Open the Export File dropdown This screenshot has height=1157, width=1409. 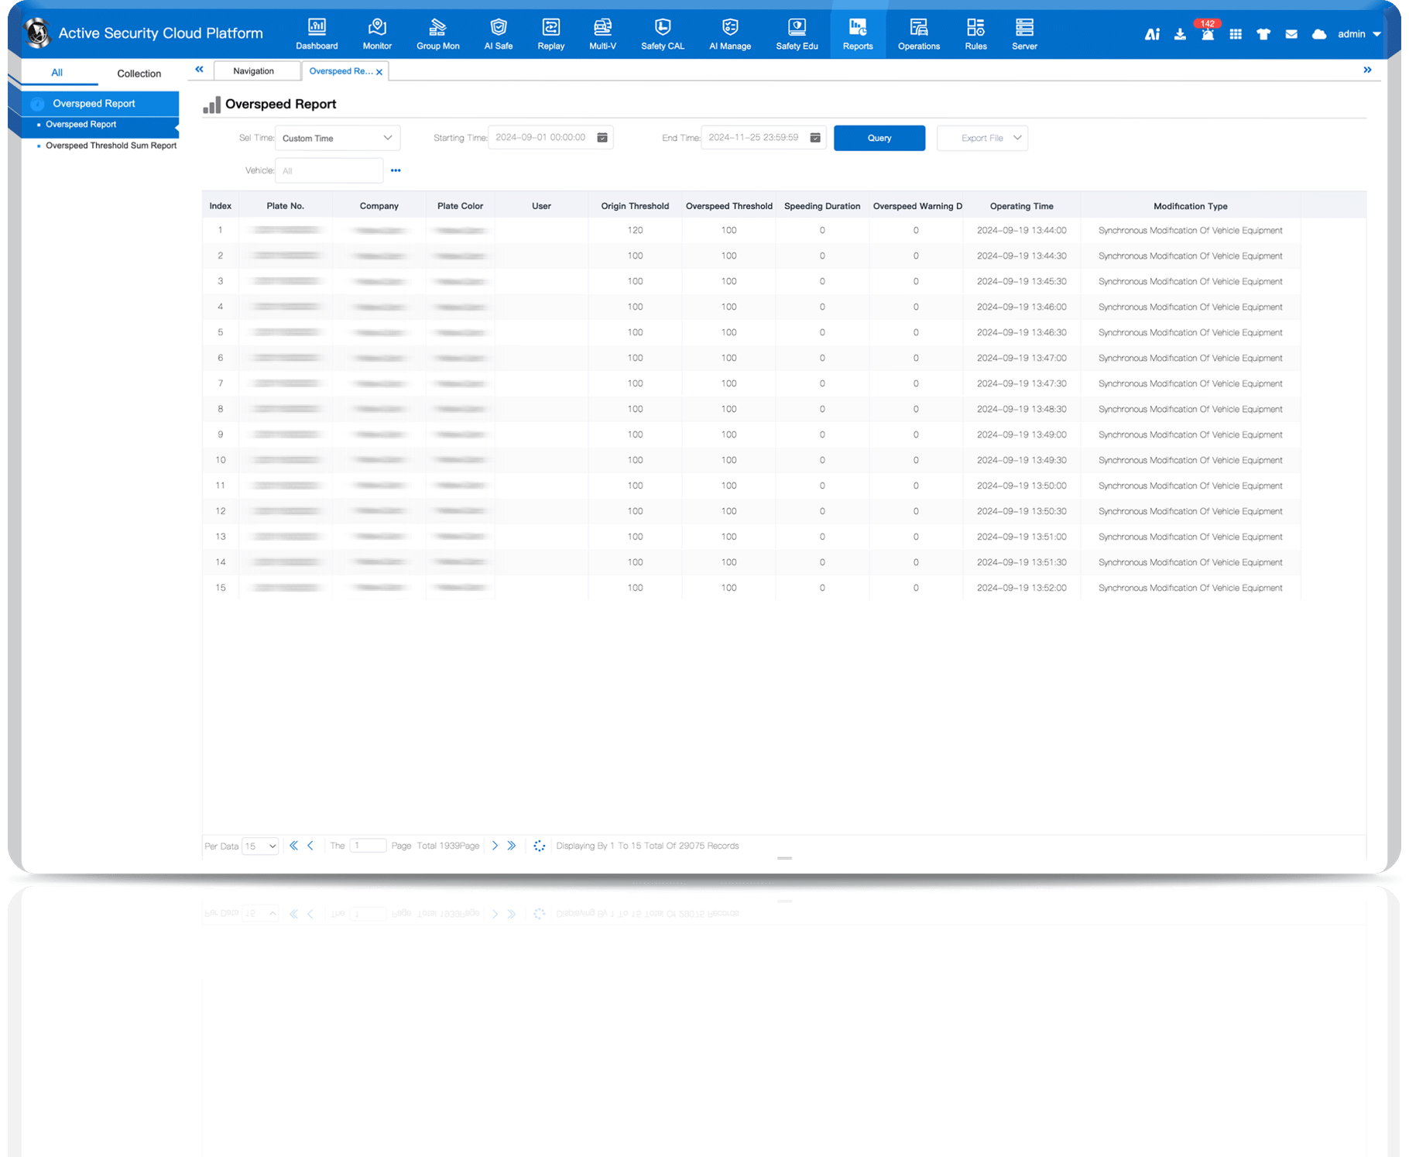pos(982,138)
